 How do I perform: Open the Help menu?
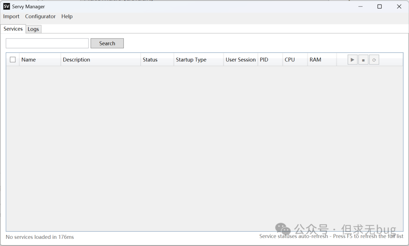pos(67,16)
